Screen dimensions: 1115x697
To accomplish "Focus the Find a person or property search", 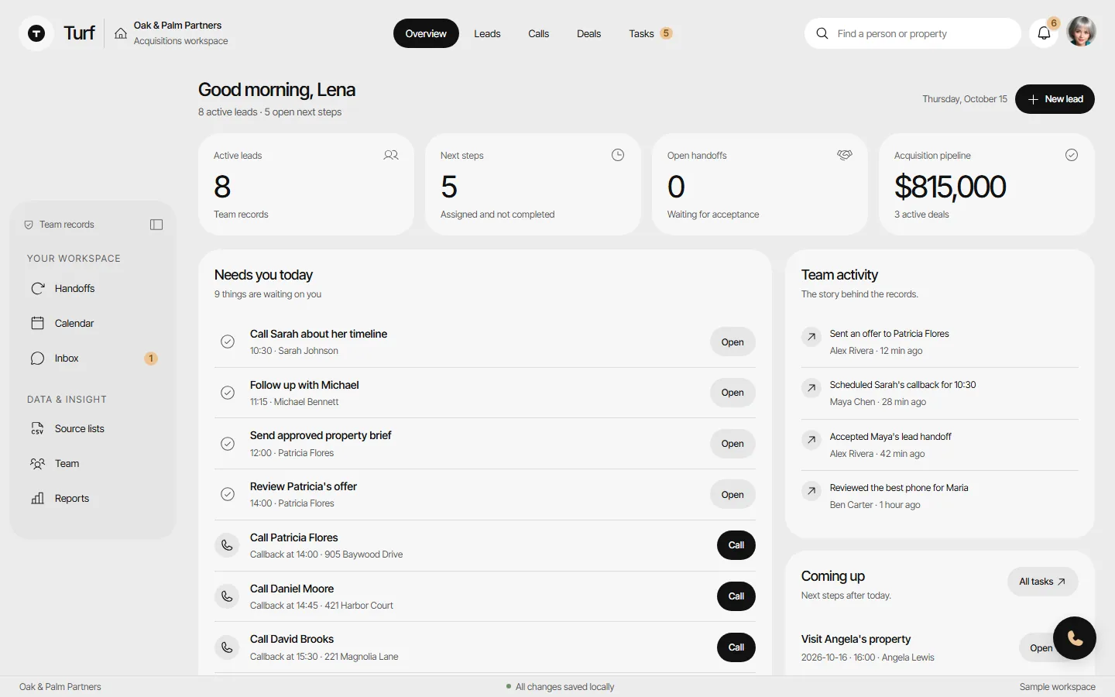I will coord(913,33).
